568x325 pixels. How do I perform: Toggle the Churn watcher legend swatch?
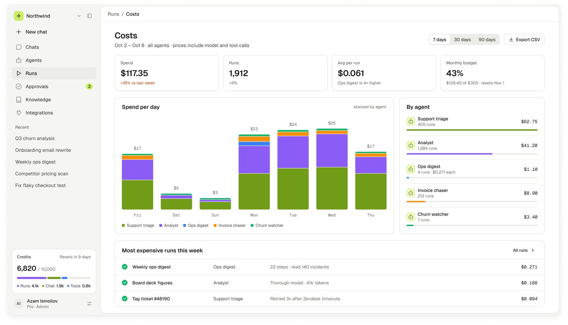252,225
